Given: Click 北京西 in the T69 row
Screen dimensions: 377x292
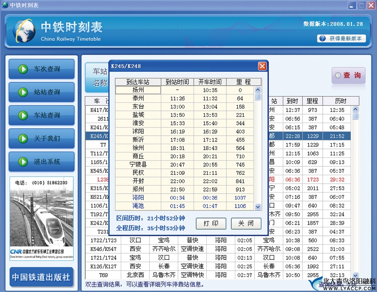Looking at the screenshot, I should (135, 275).
